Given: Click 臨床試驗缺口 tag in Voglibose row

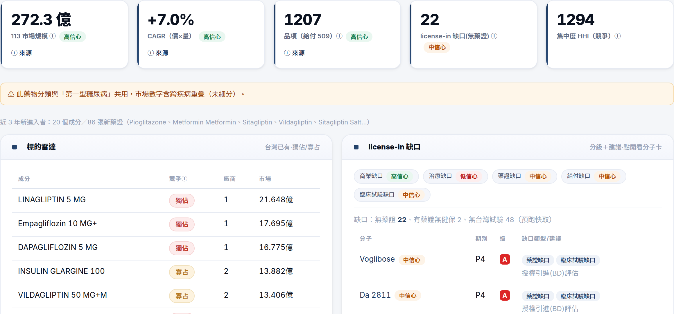Looking at the screenshot, I should click(578, 260).
